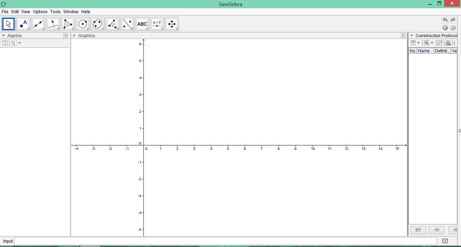Close the Algebra panel
461x247 pixels.
pos(66,35)
